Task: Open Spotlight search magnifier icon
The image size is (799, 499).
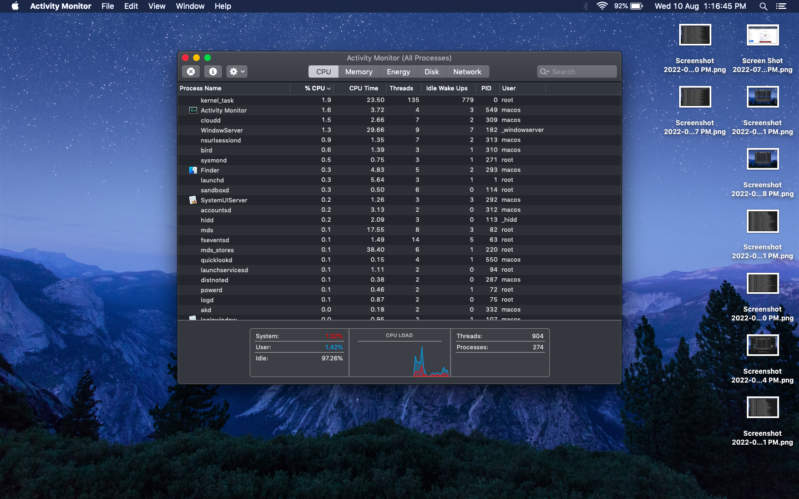Action: [x=763, y=6]
